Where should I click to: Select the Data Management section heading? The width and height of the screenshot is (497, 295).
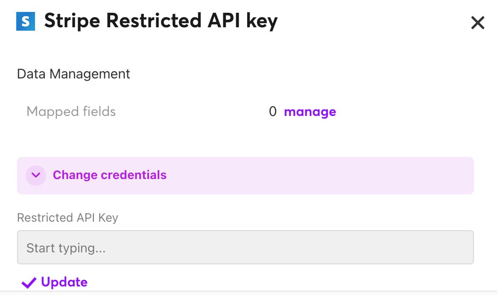click(x=73, y=74)
